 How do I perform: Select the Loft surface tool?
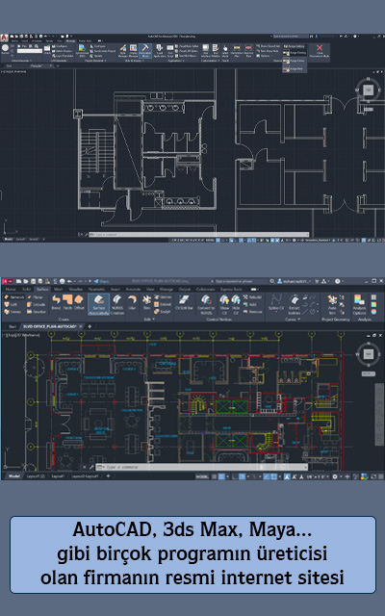point(11,304)
